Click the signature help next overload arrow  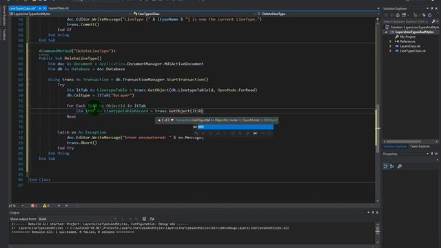pyautogui.click(x=172, y=120)
